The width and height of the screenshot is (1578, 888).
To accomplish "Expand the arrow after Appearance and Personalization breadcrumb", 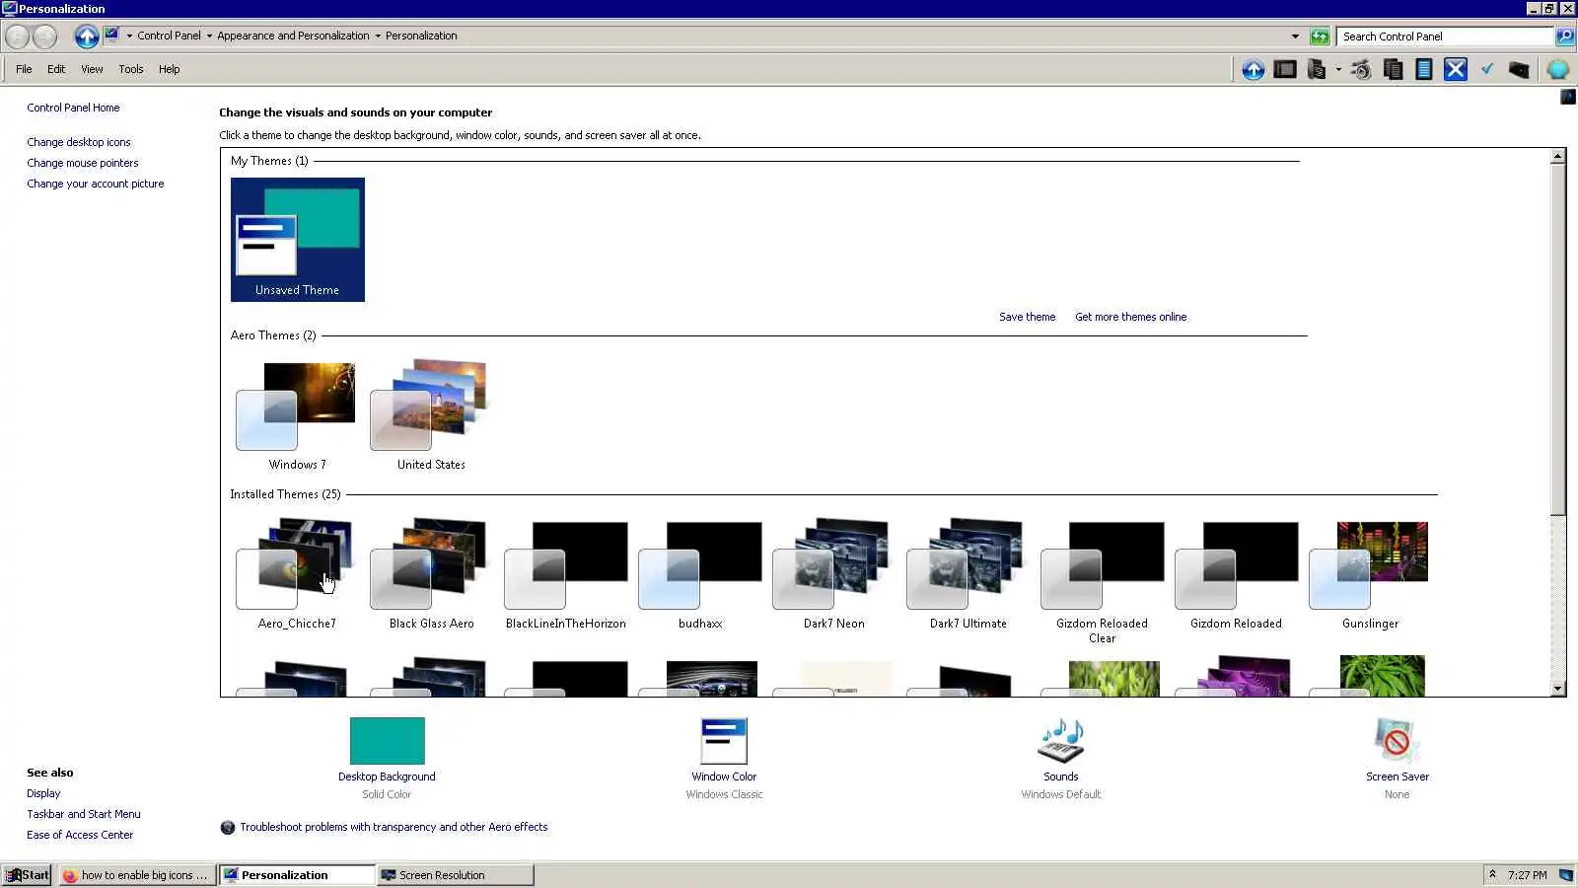I will pos(378,37).
